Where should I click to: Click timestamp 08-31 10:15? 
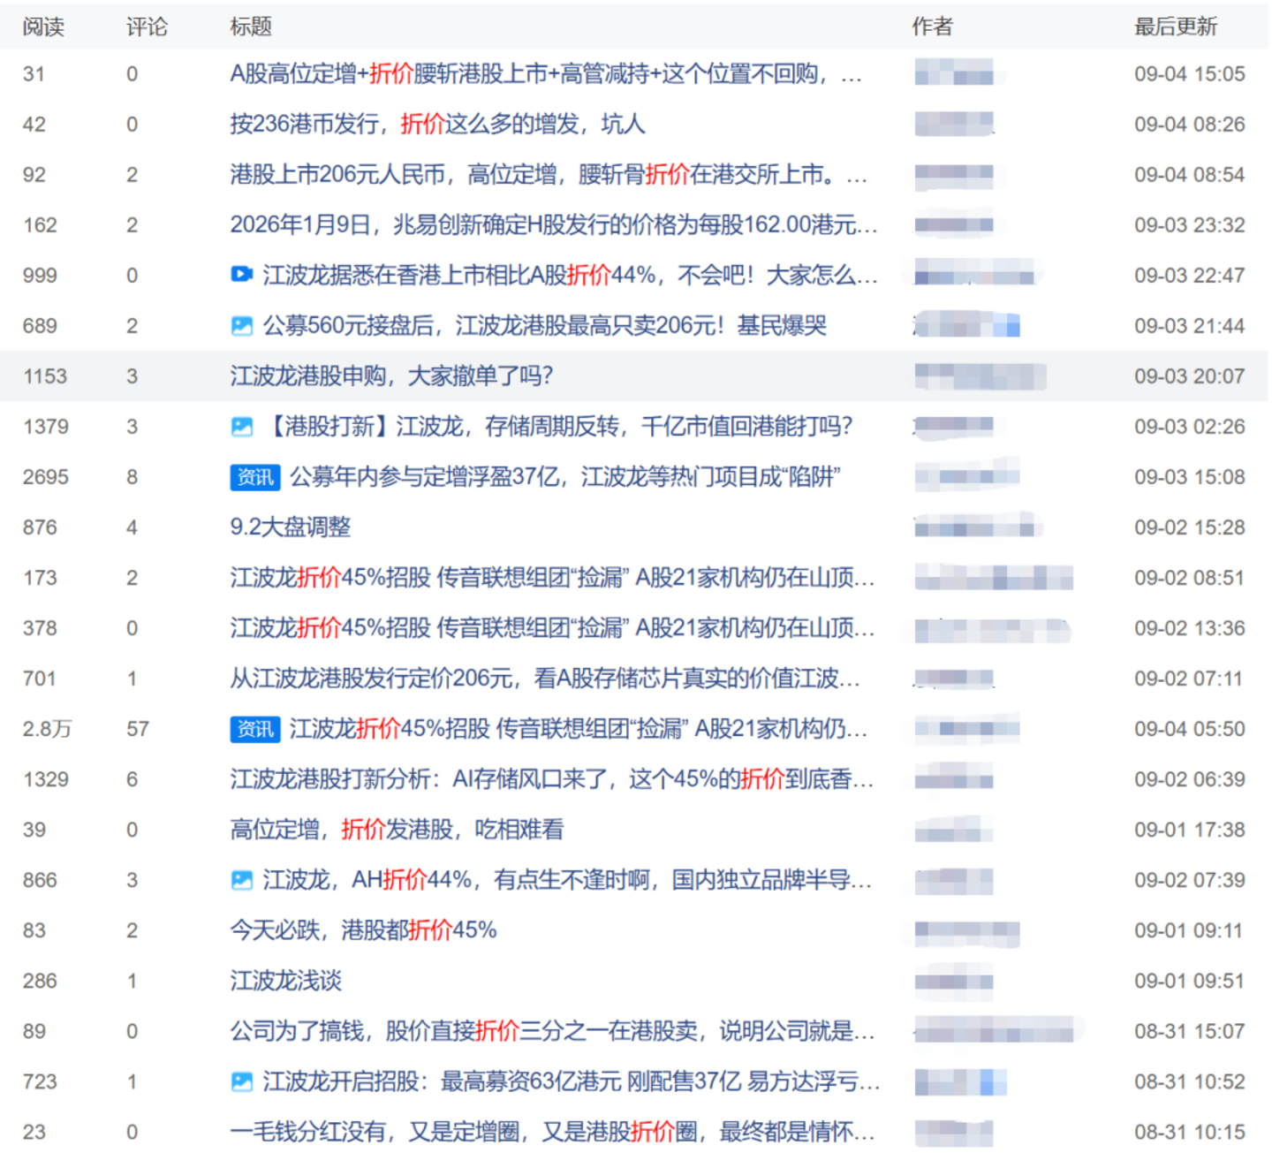click(1190, 1132)
